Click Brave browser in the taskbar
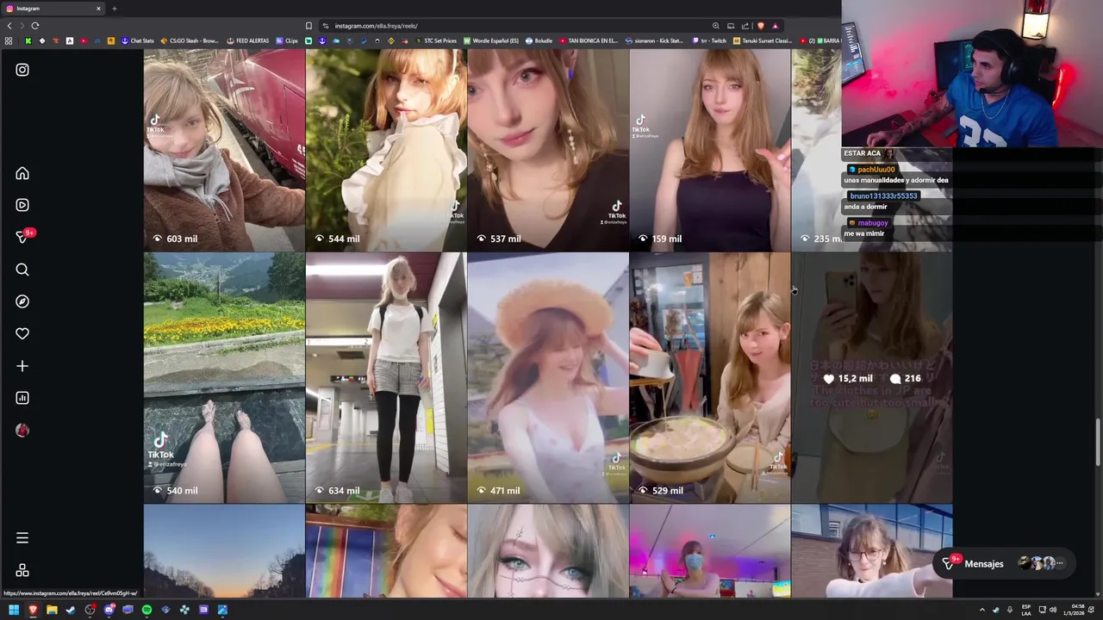The width and height of the screenshot is (1103, 620). tap(33, 610)
